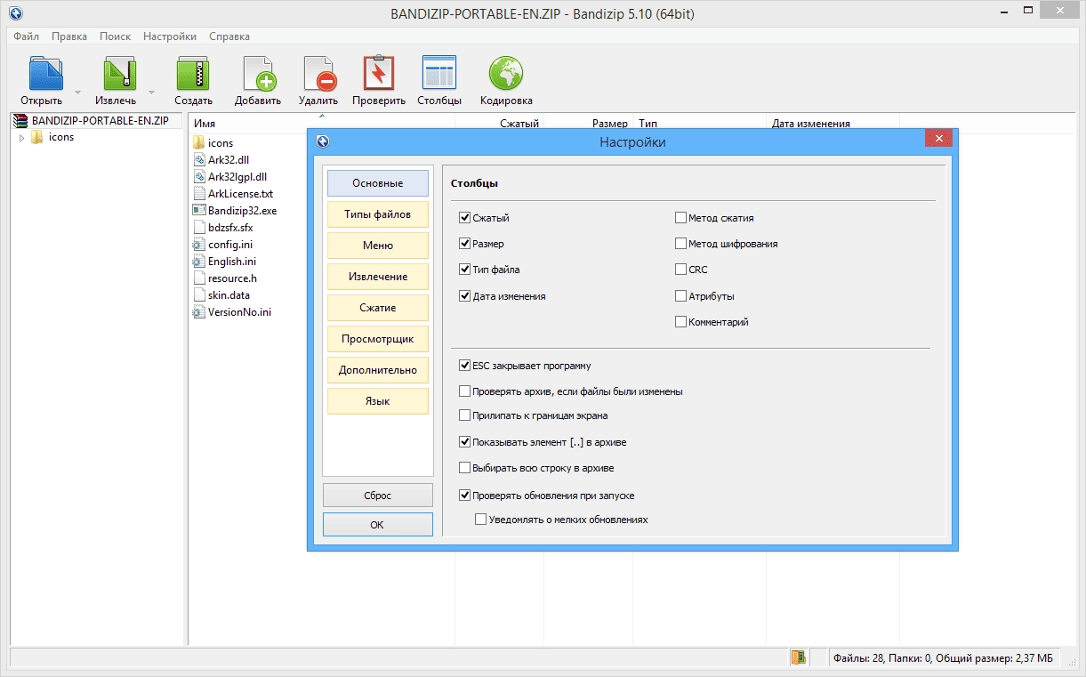Open the Правка menu
The image size is (1086, 677).
point(69,36)
